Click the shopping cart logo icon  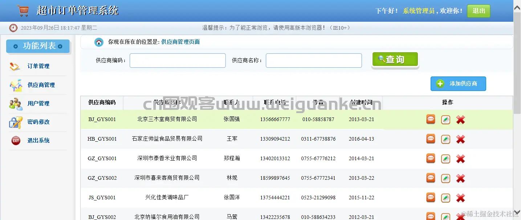tap(23, 11)
